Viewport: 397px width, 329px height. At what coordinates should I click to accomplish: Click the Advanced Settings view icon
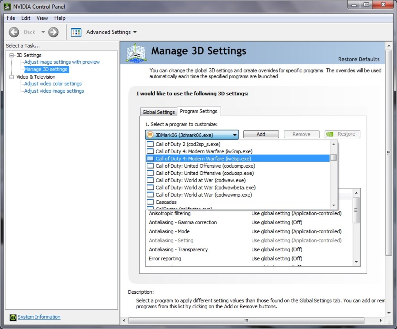coord(76,32)
